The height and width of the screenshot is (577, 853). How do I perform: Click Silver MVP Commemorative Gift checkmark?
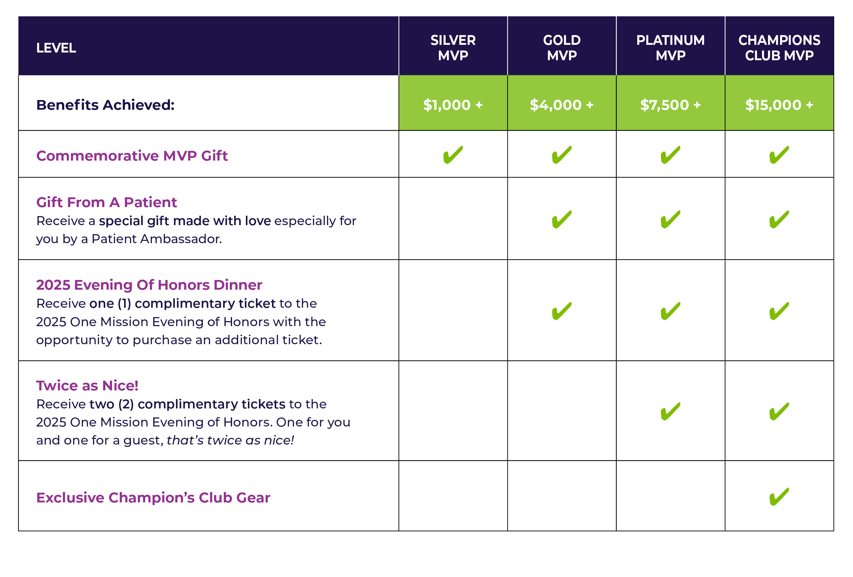(453, 155)
